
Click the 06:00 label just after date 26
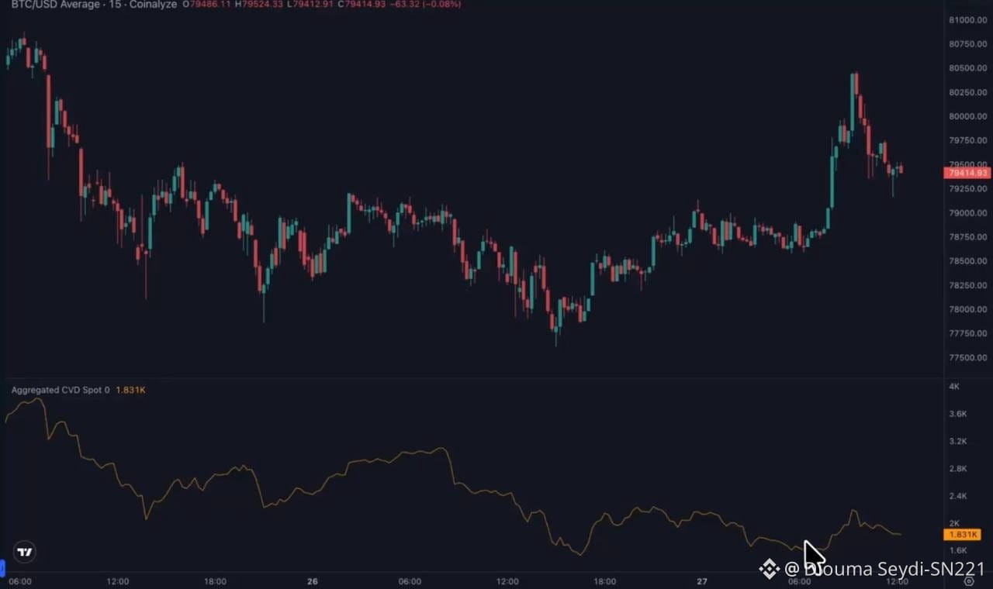tap(410, 581)
